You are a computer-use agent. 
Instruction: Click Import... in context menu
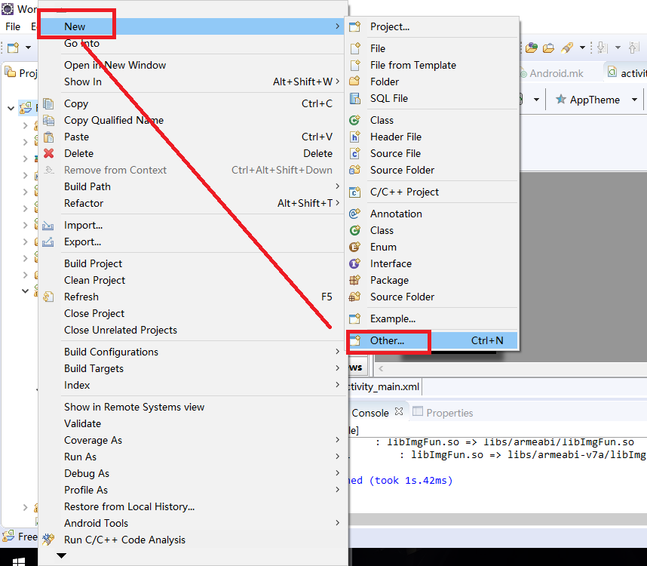(192, 225)
